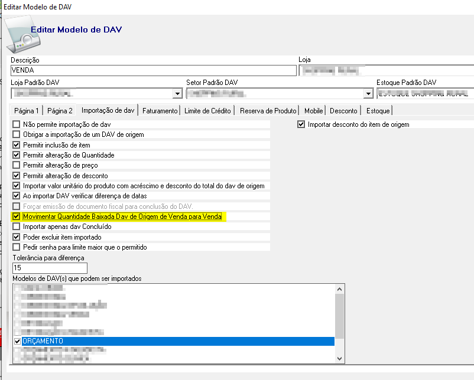Check 'Obrigar a importação de um DAV de origem'

[17, 135]
